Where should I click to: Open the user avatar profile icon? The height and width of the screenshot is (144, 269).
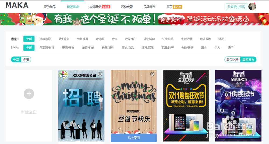click(252, 6)
